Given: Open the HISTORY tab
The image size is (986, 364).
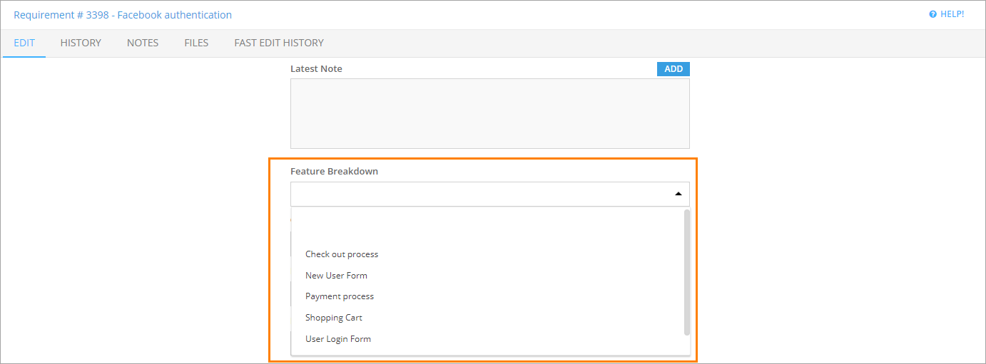Looking at the screenshot, I should tap(81, 43).
